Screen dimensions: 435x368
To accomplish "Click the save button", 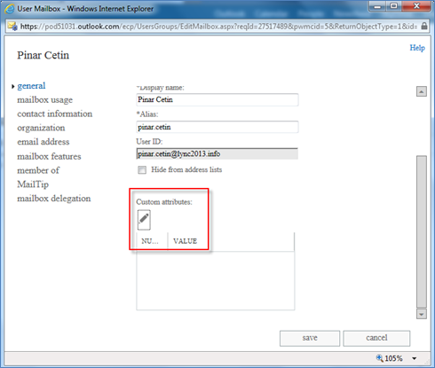I will pyautogui.click(x=310, y=338).
